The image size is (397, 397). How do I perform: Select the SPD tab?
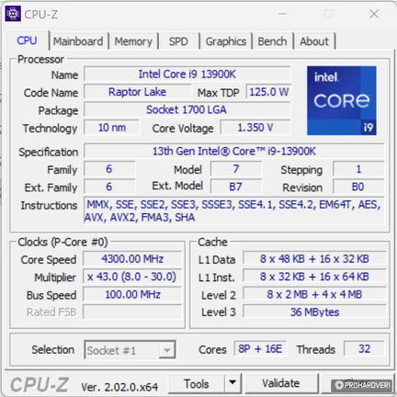(178, 41)
